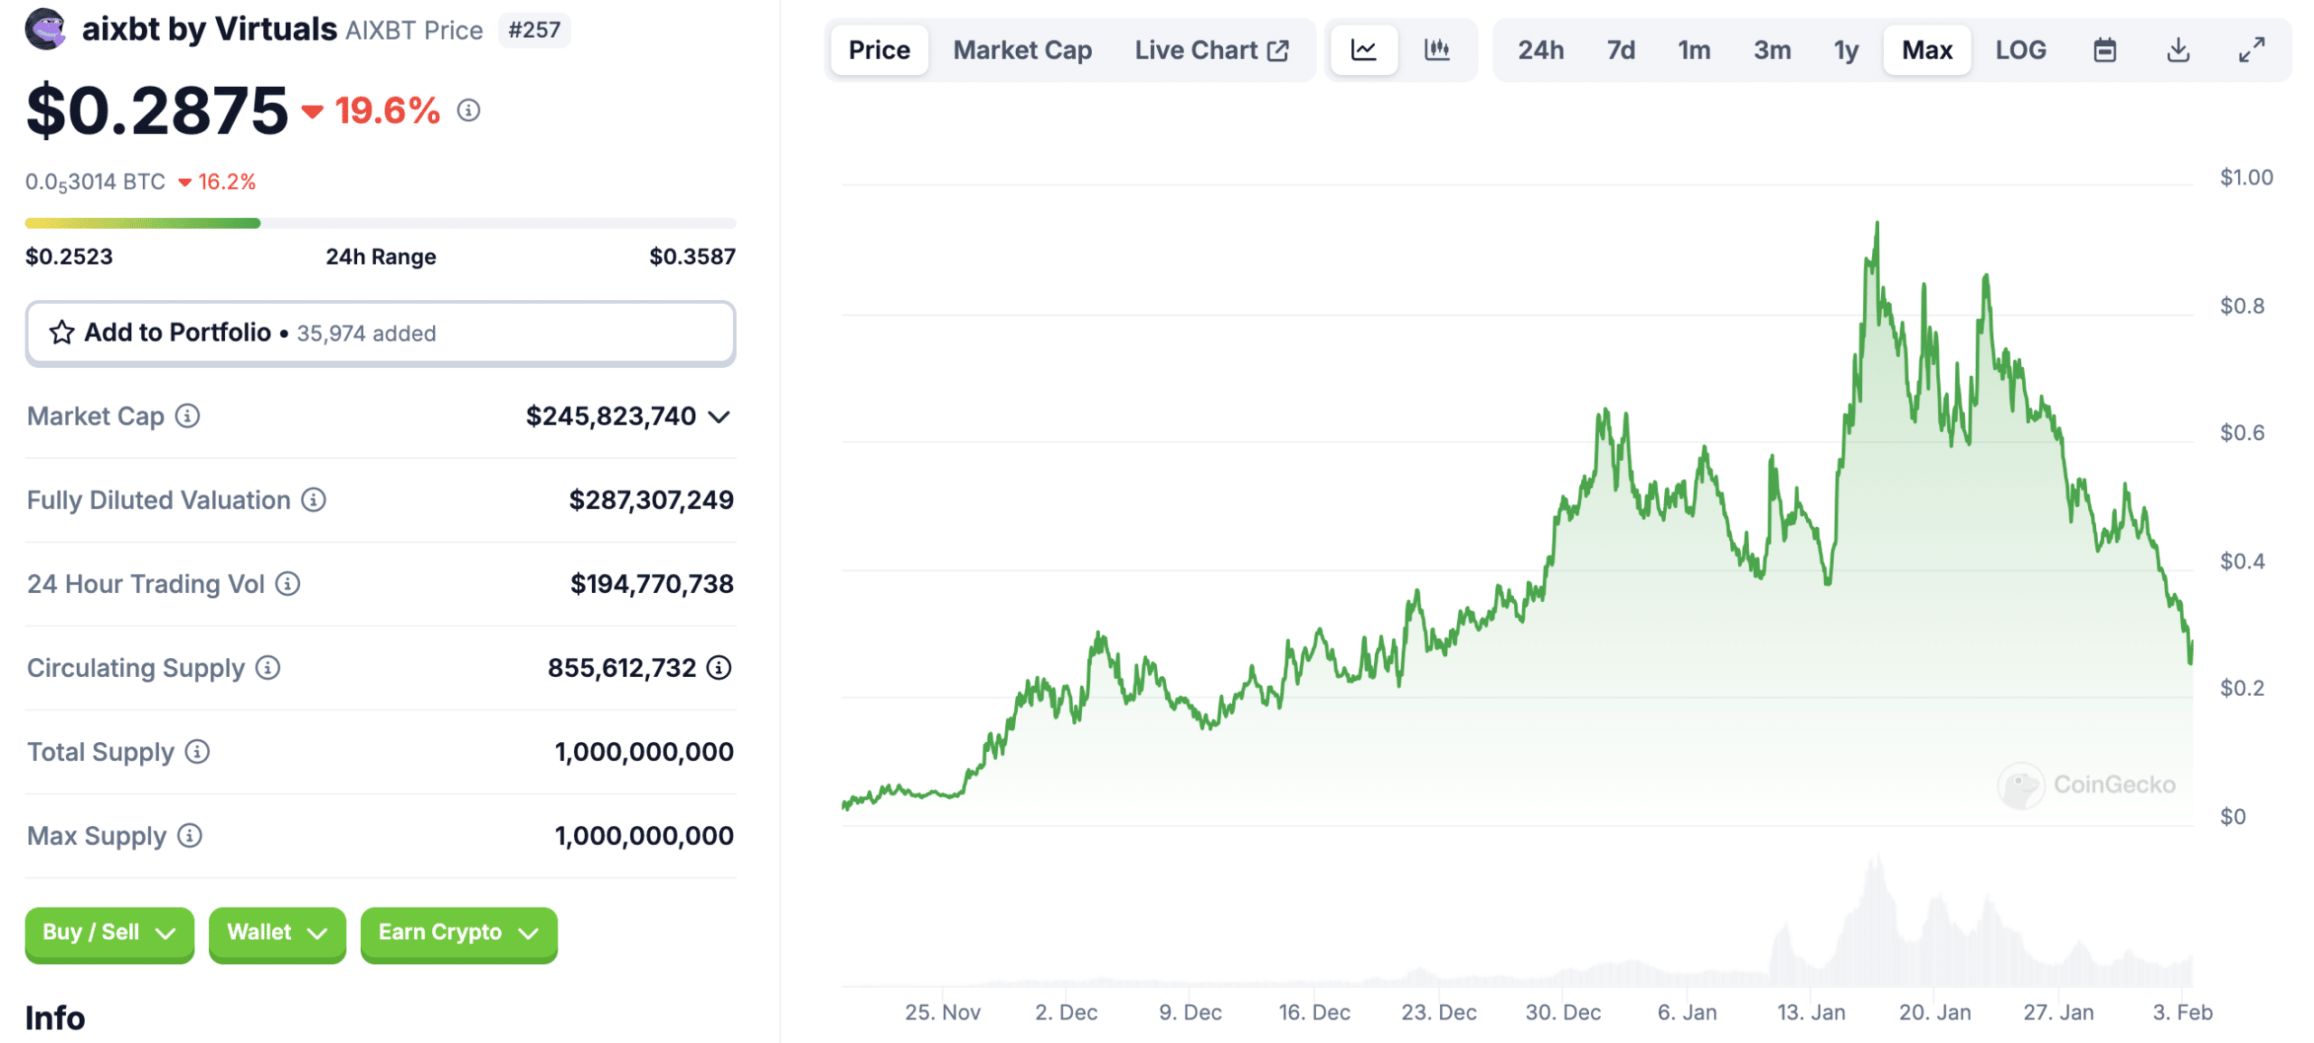Screen dimensions: 2314x1043
Task: Click the 16. Dec axis label
Action: click(x=1313, y=1012)
